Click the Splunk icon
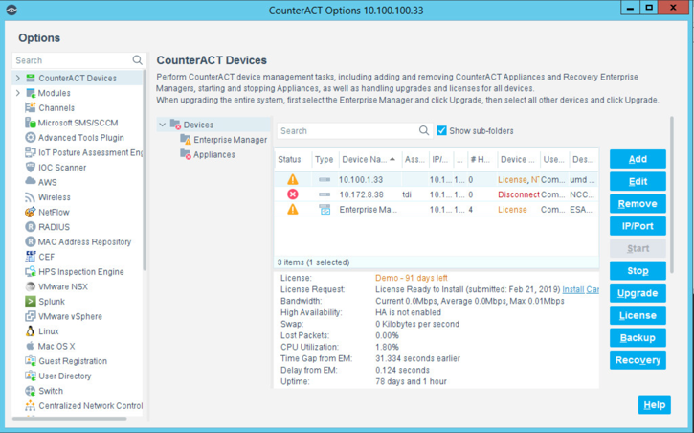The height and width of the screenshot is (433, 694). 30,302
